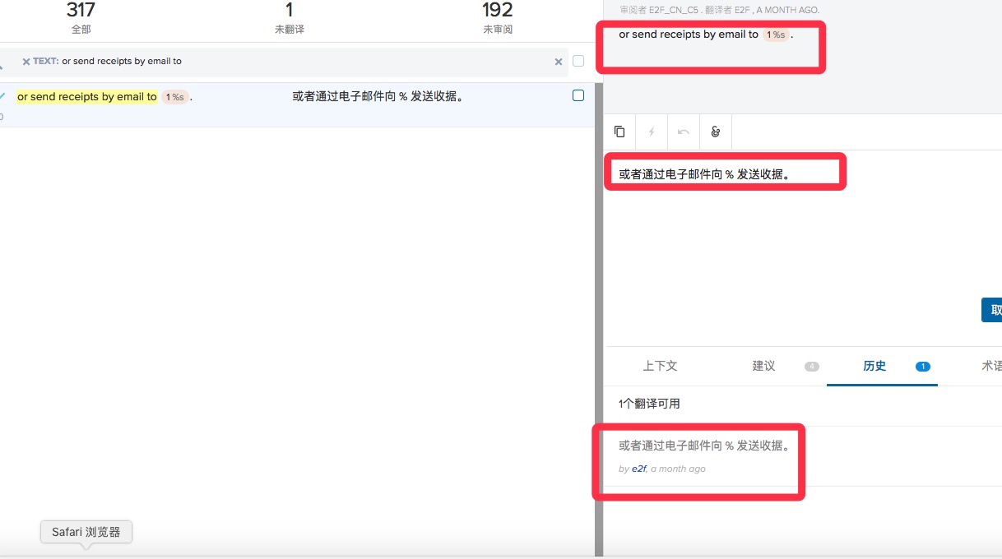
Task: Click the 1%s placeholder tag in source text
Action: 774,35
